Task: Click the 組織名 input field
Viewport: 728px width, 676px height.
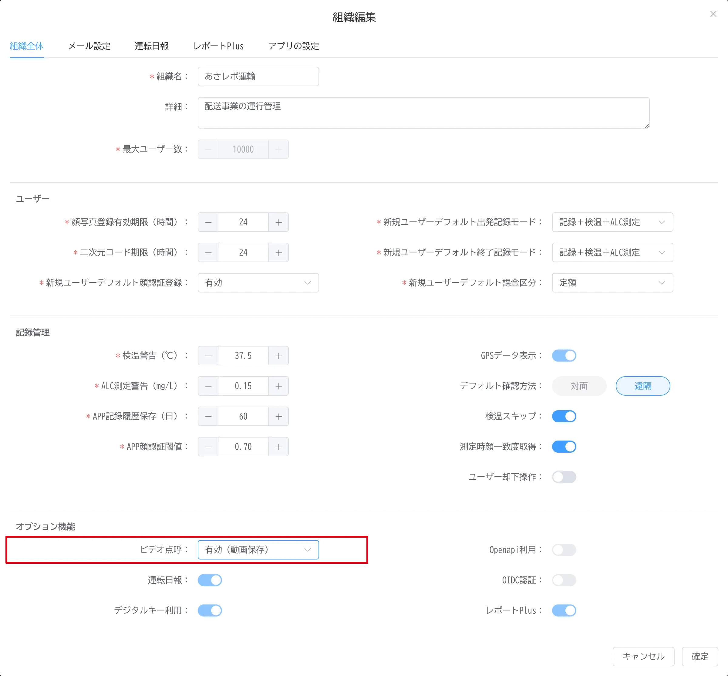Action: [x=258, y=76]
